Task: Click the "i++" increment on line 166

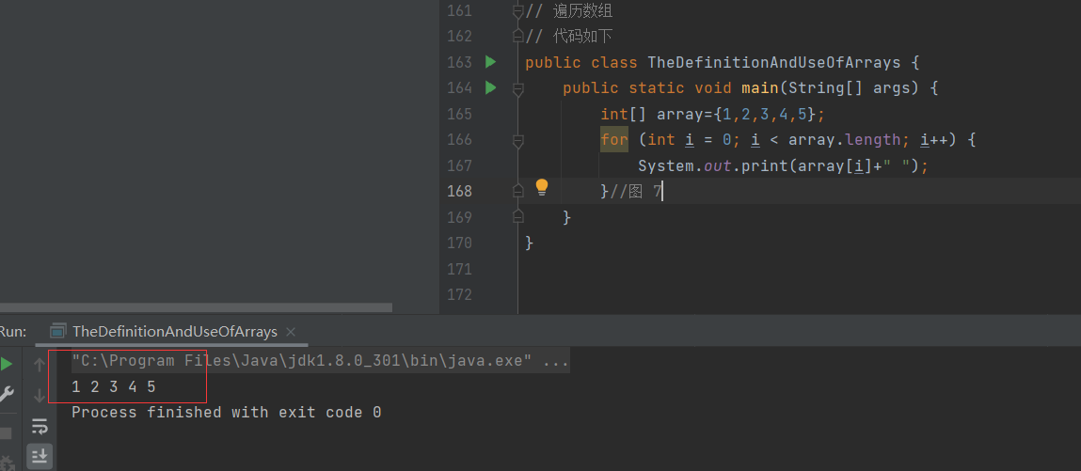Action: tap(935, 140)
